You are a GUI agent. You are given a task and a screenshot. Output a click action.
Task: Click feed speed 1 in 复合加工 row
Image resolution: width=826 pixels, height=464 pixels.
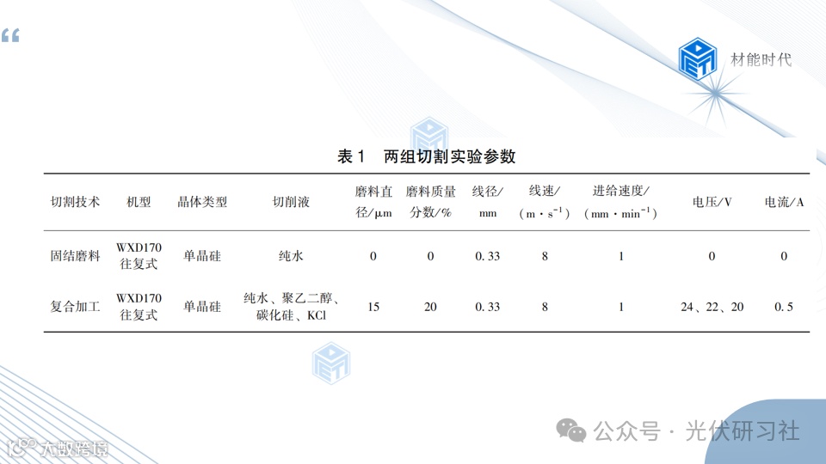tap(621, 307)
